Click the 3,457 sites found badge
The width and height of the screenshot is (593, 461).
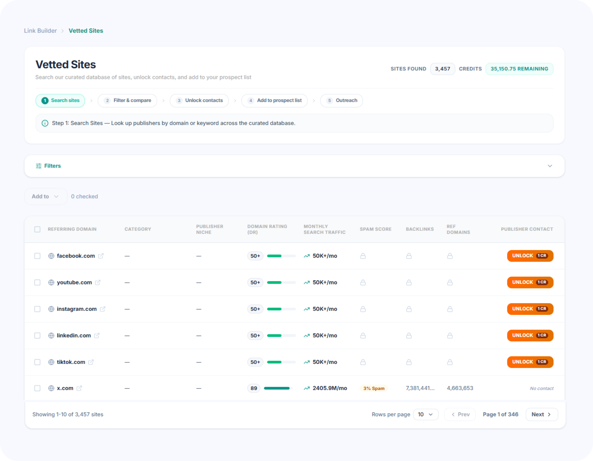coord(442,69)
